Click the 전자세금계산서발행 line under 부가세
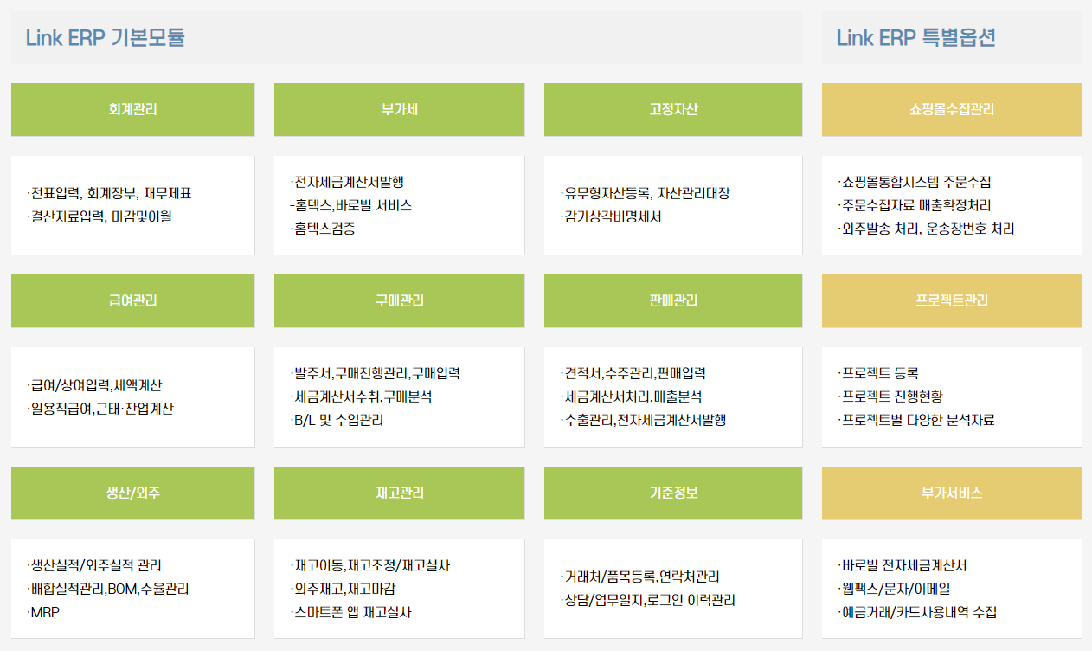 pyautogui.click(x=347, y=182)
